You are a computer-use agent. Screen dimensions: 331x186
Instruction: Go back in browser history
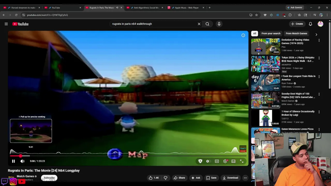(x=4, y=15)
